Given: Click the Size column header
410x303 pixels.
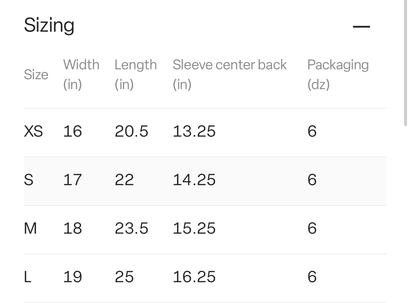Looking at the screenshot, I should click(x=36, y=75).
